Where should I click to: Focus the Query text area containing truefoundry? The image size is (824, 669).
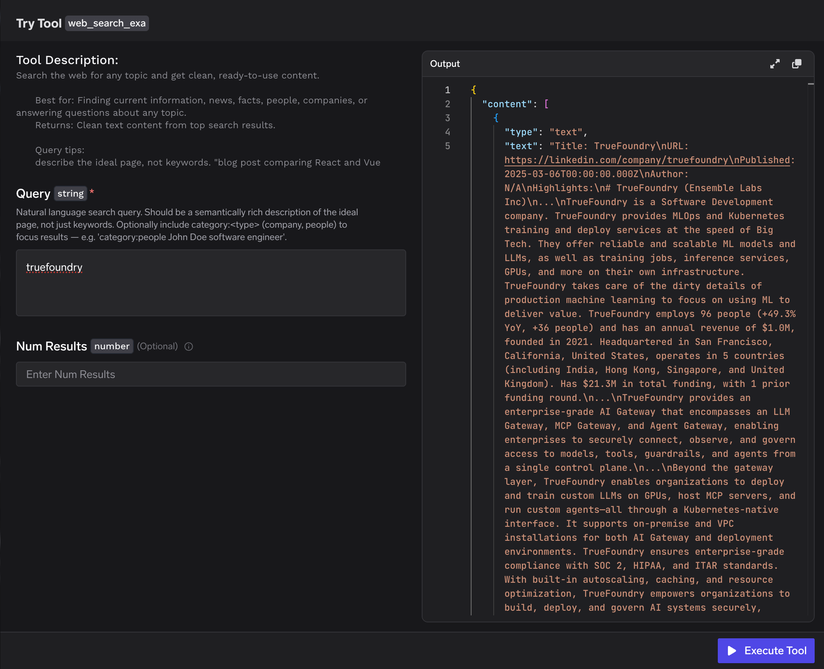pyautogui.click(x=211, y=283)
